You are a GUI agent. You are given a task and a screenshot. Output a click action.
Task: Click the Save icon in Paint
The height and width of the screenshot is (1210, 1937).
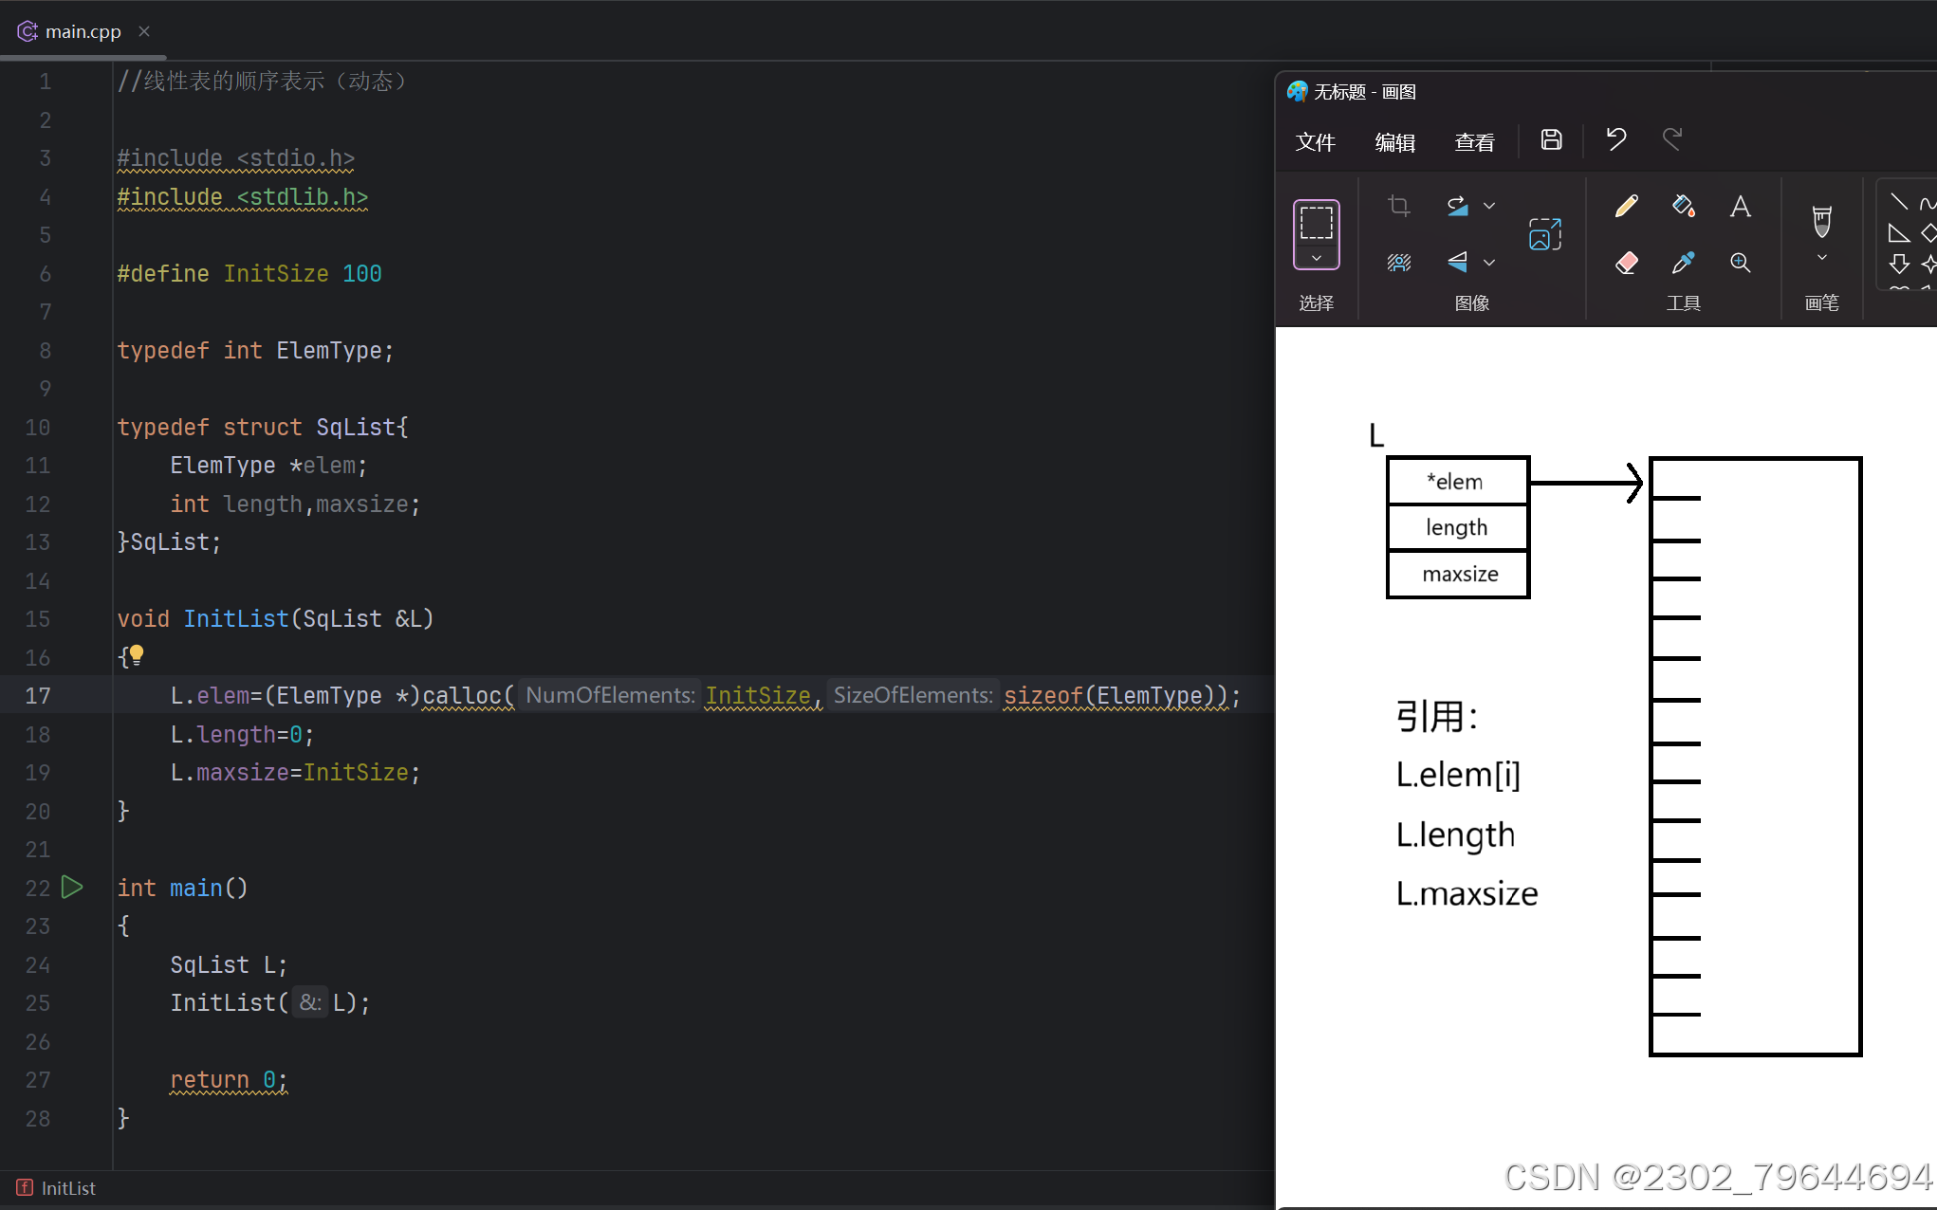coord(1551,140)
